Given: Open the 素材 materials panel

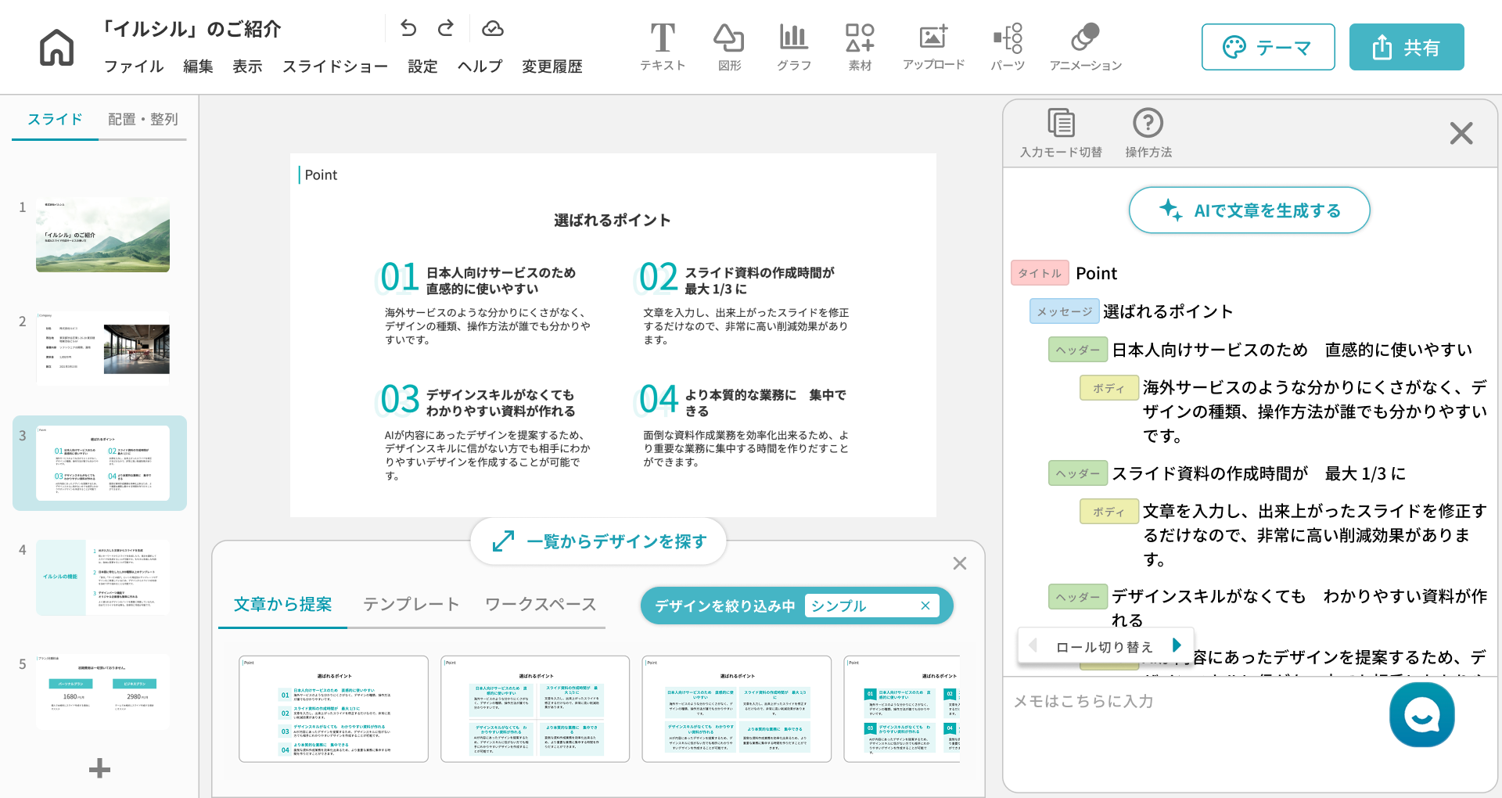Looking at the screenshot, I should tap(860, 47).
